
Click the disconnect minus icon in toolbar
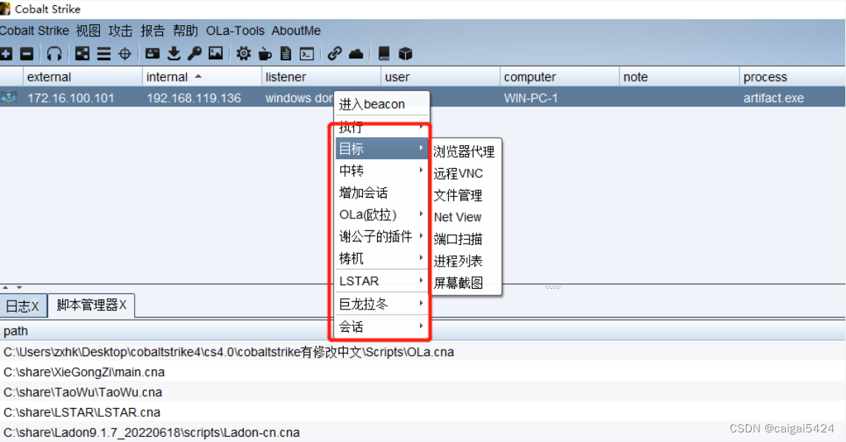click(27, 53)
